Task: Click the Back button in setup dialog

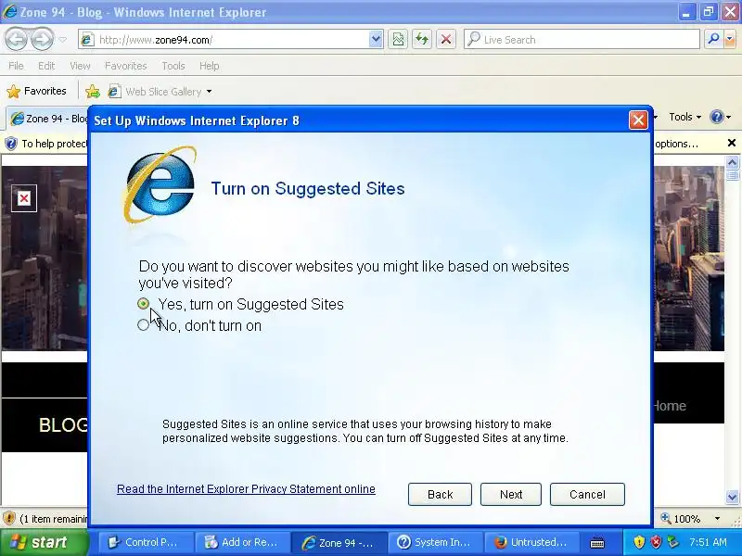Action: [440, 495]
